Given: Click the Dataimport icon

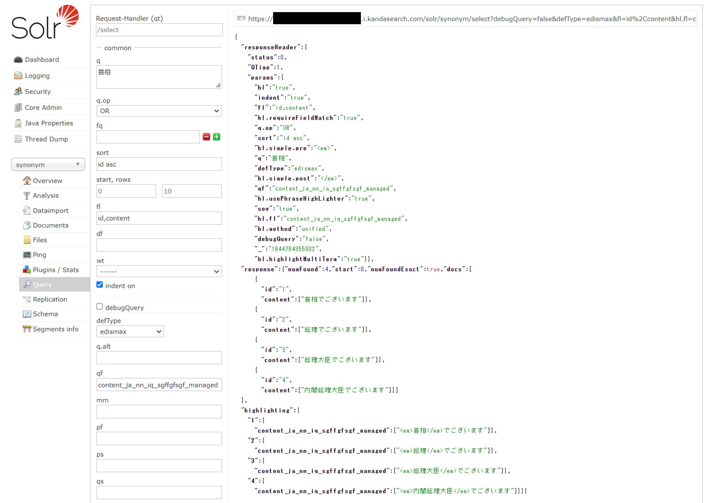Looking at the screenshot, I should coord(27,210).
